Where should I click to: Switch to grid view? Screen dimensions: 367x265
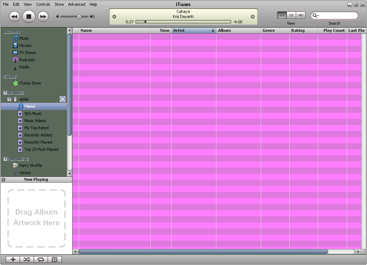(x=292, y=15)
